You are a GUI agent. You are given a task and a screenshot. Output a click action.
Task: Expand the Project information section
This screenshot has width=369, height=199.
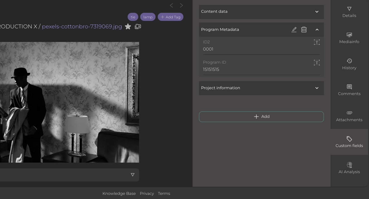tap(317, 88)
